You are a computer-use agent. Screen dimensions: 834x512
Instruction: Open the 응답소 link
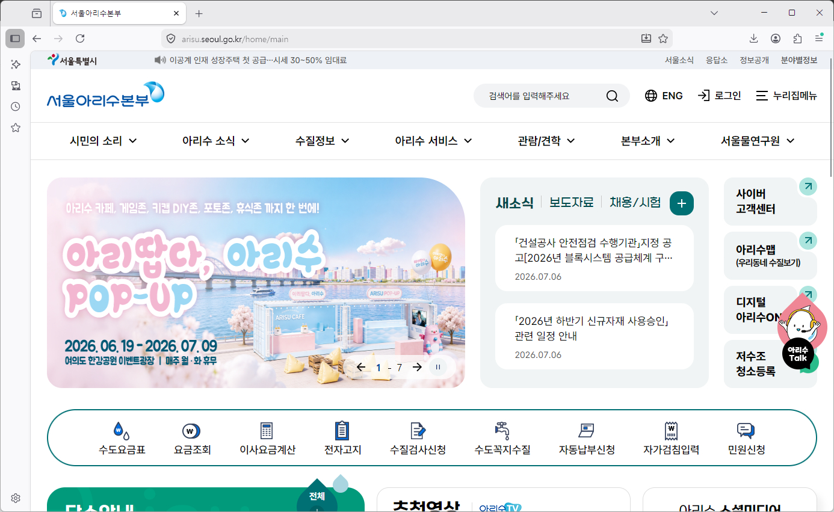click(717, 60)
